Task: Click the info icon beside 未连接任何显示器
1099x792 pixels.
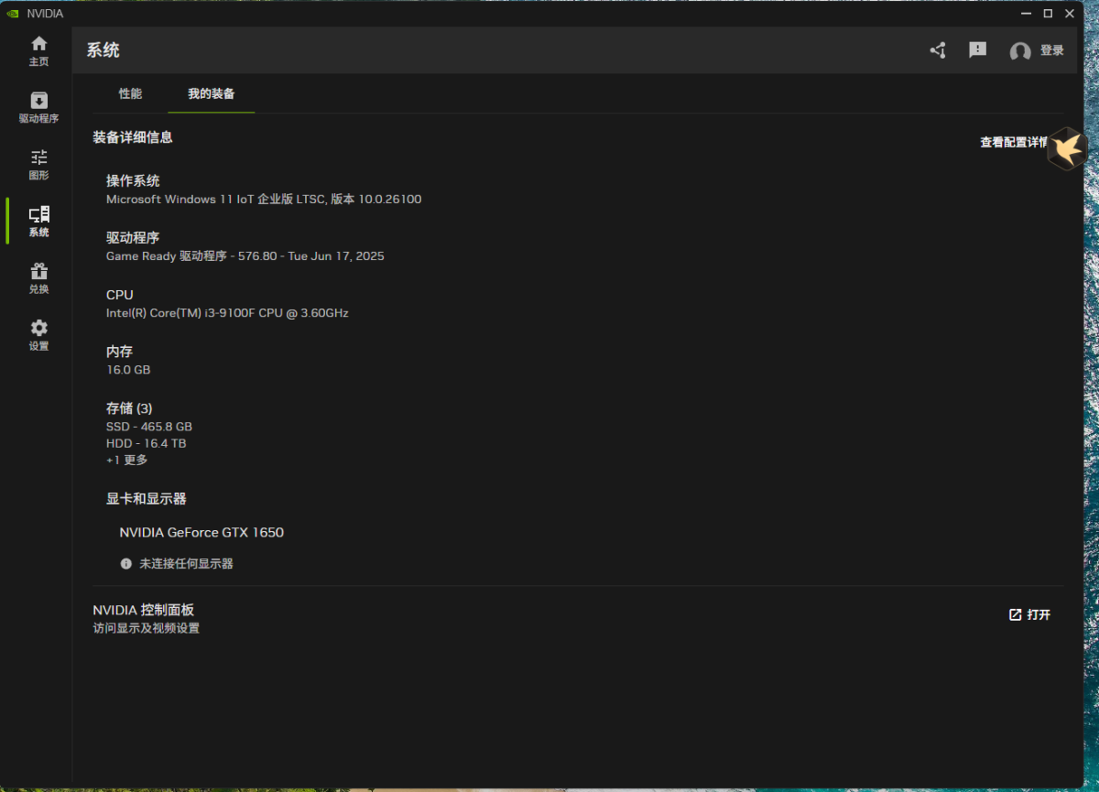Action: coord(126,563)
